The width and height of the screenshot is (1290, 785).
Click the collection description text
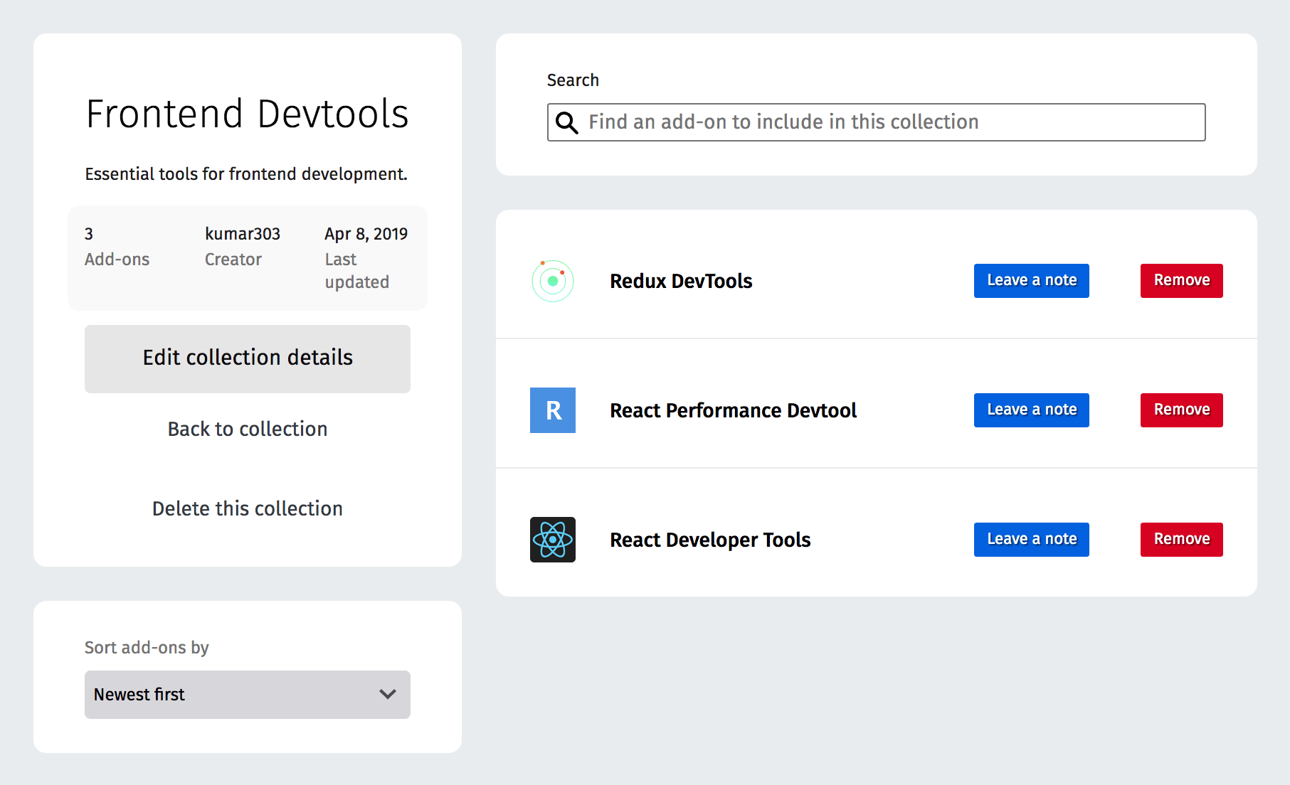[x=246, y=174]
